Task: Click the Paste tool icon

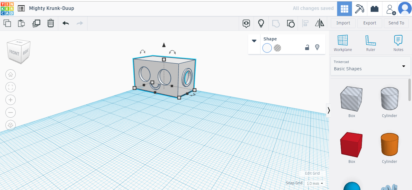Action: [x=21, y=23]
